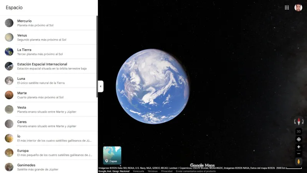The width and height of the screenshot is (307, 173).
Task: Open Europa from the list
Action: click(x=48, y=153)
